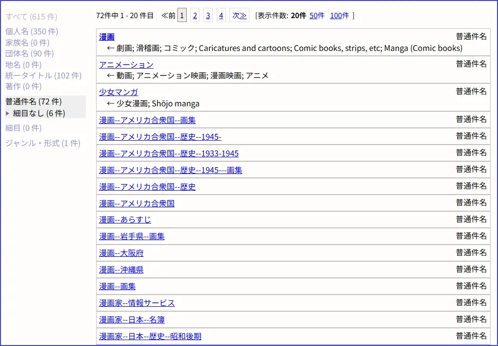Open the 漫画家--情報サービス entry
The width and height of the screenshot is (498, 346).
tap(137, 303)
